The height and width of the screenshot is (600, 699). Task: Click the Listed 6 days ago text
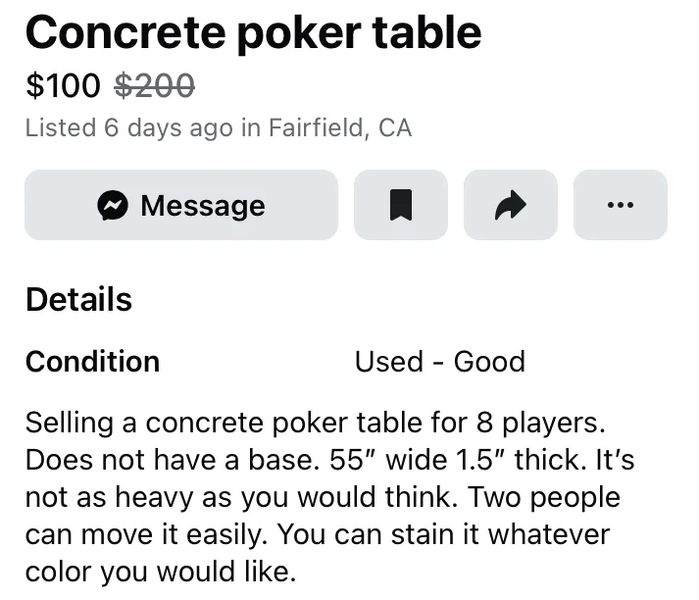(128, 127)
